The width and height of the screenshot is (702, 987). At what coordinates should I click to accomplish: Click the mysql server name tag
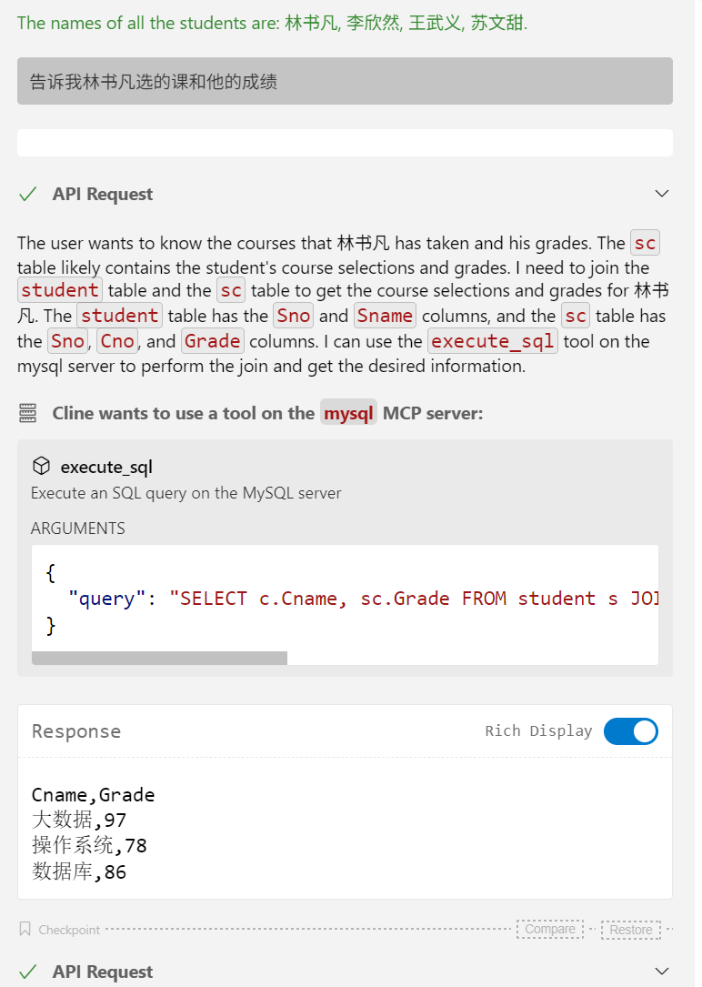pos(348,413)
